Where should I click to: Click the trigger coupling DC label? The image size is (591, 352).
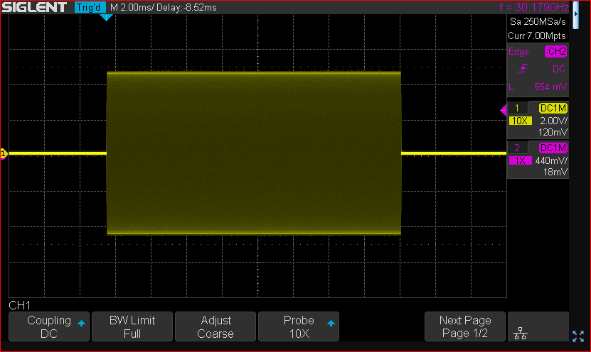[558, 70]
